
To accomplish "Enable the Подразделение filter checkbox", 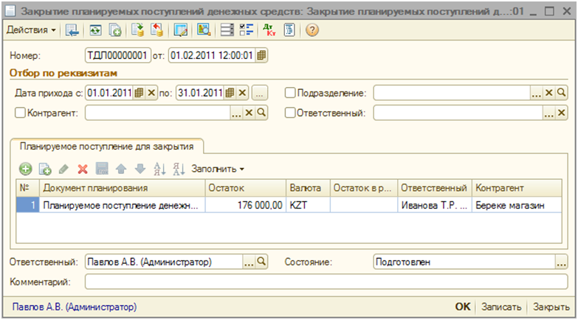I will pos(291,93).
